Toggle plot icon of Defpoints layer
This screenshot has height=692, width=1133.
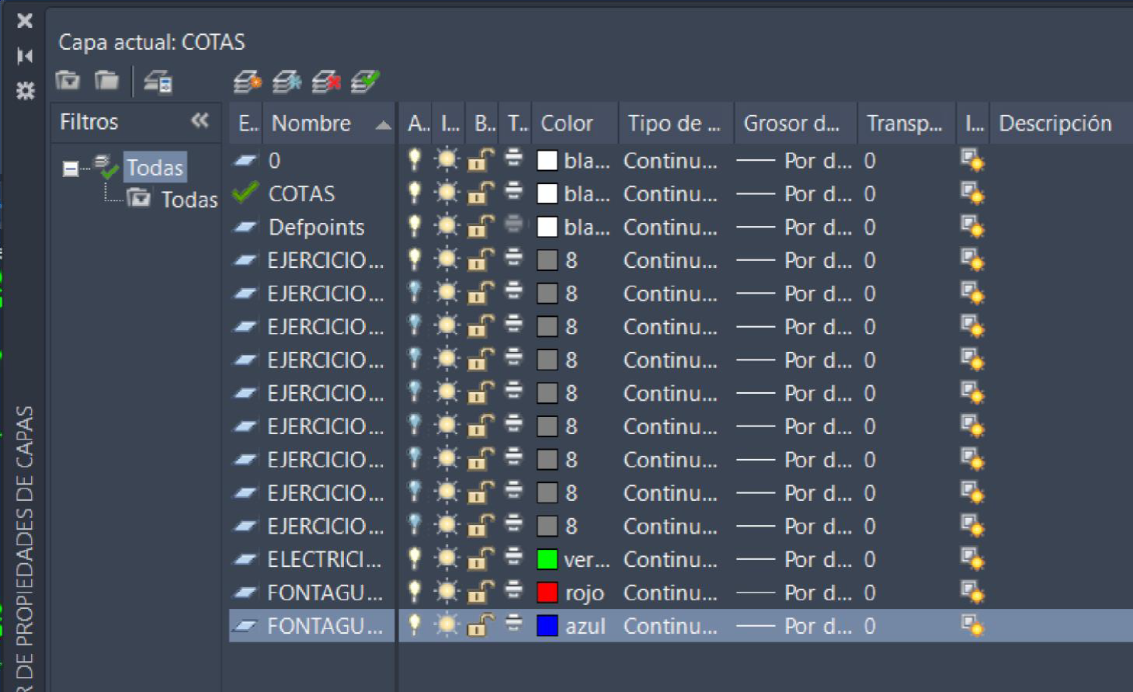coord(514,224)
